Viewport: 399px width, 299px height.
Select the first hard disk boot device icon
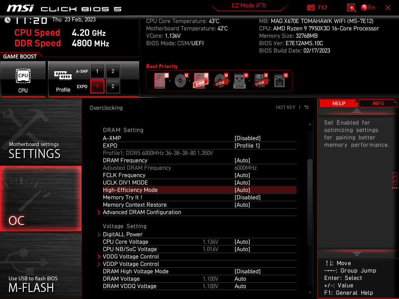pyautogui.click(x=161, y=81)
